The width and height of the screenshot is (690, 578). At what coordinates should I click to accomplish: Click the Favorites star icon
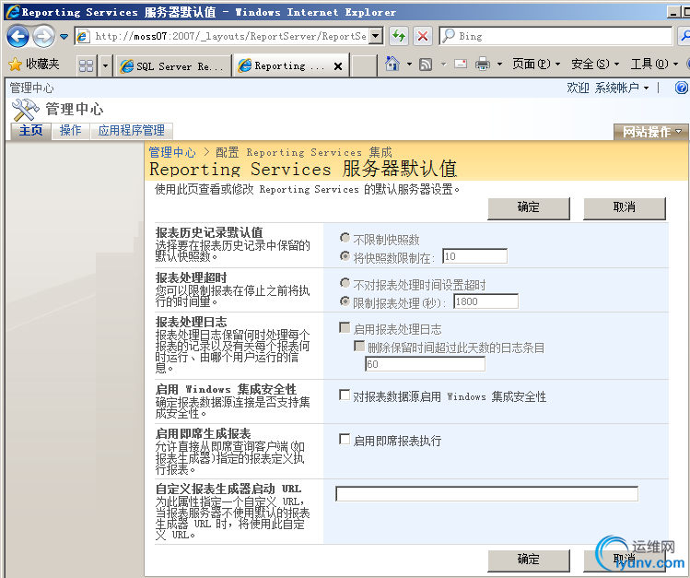(15, 65)
